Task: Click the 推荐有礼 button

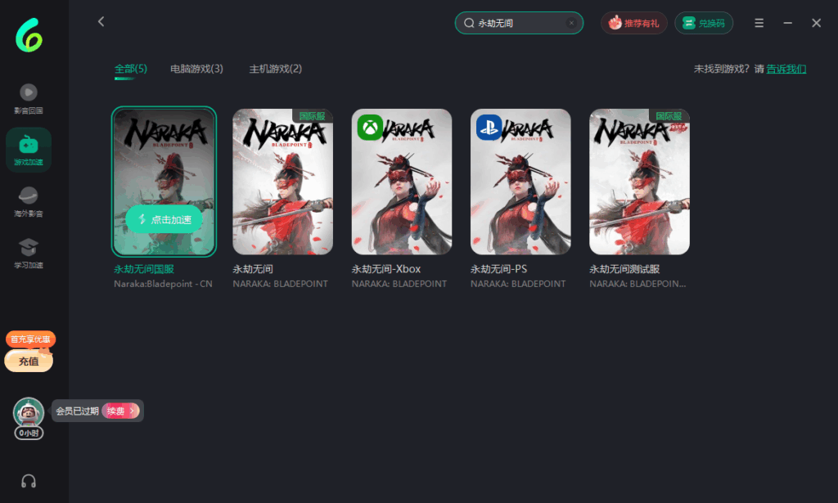Action: [x=634, y=23]
